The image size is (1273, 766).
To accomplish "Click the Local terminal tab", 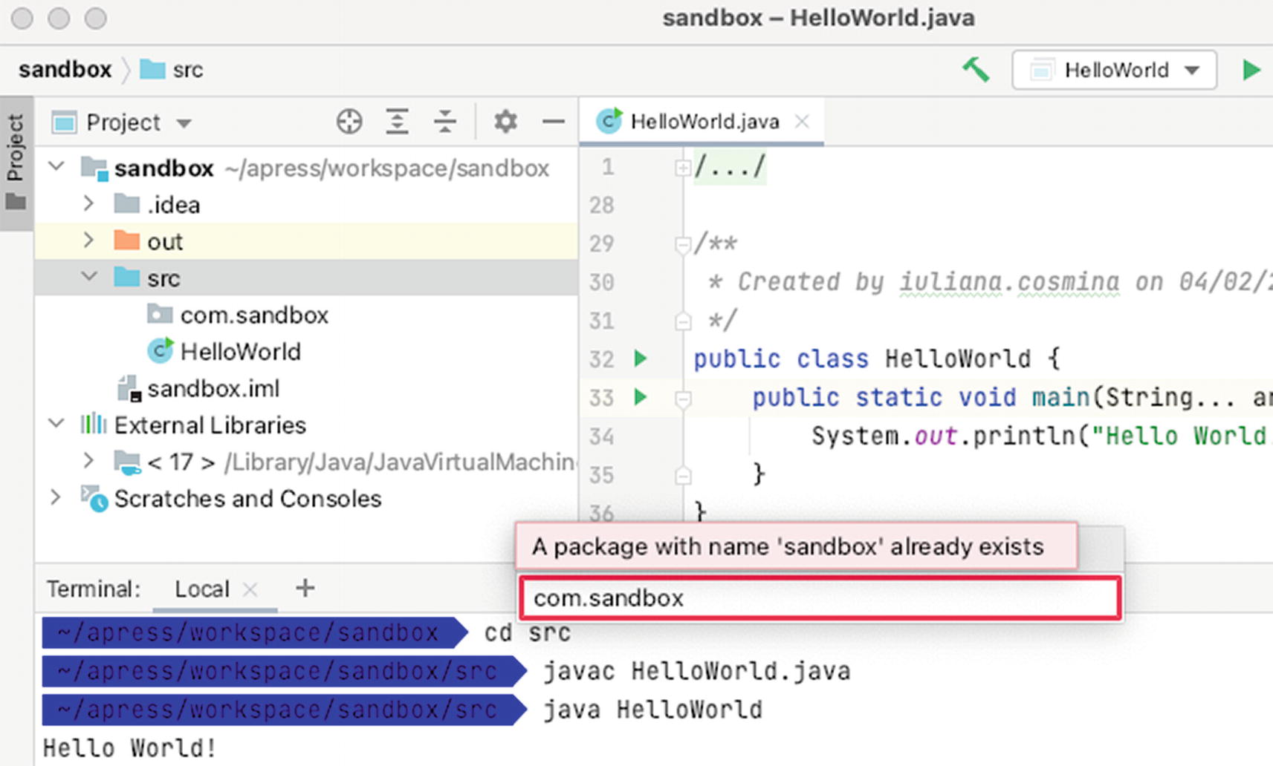I will pyautogui.click(x=202, y=589).
